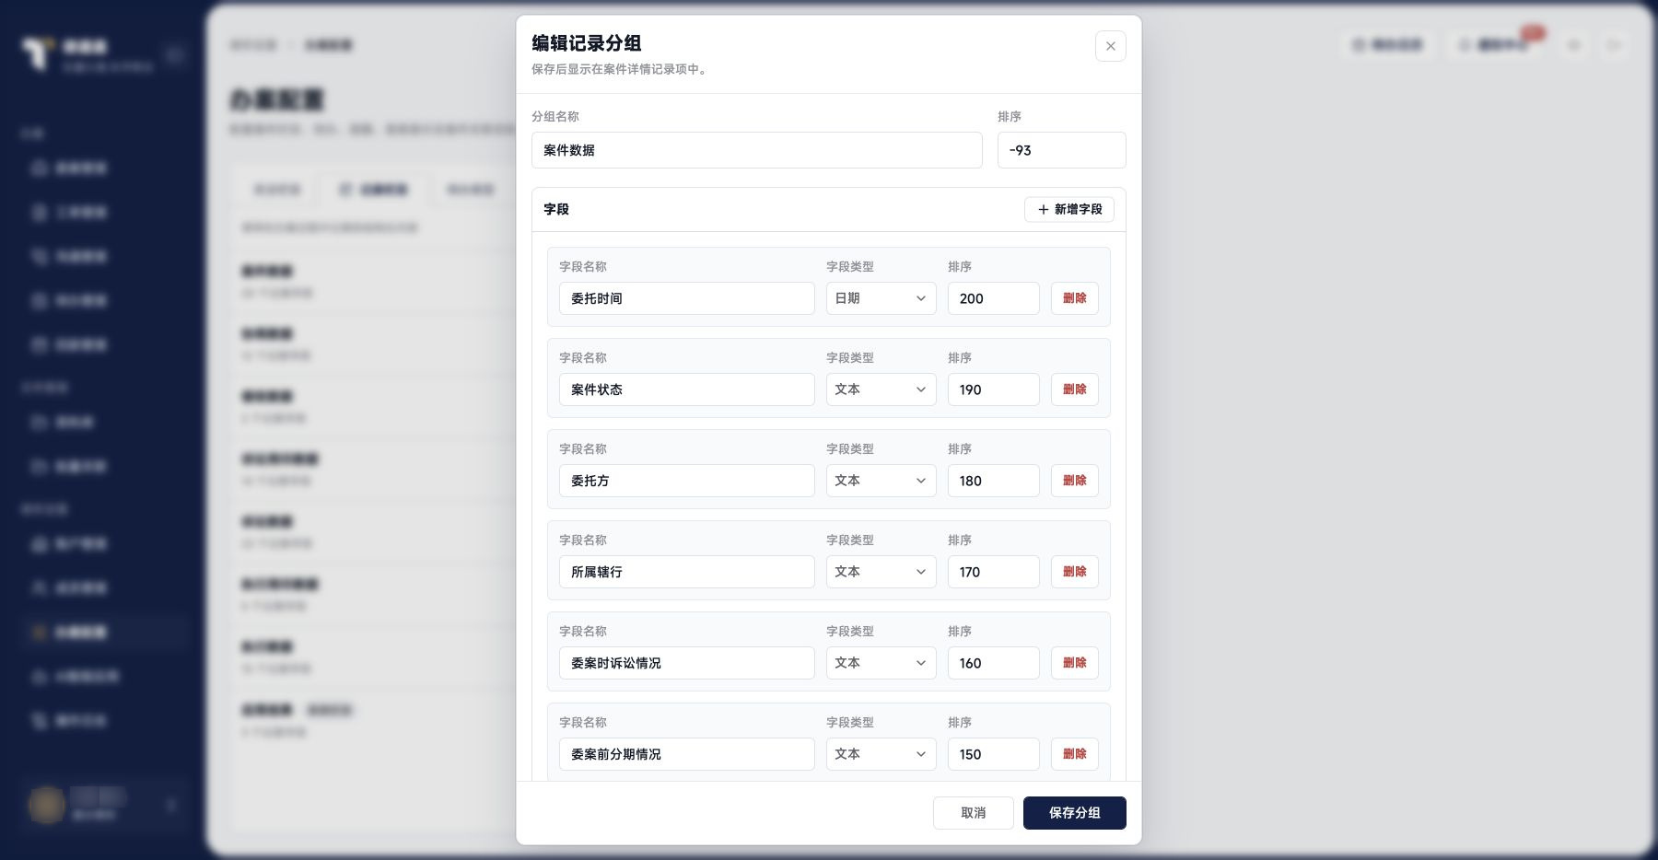Edit the group 排序 field -93
Image resolution: width=1658 pixels, height=860 pixels.
[x=1061, y=150]
